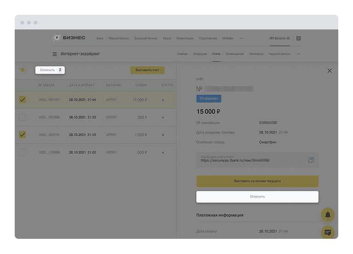Open the hamburger menu next to Интернет-эквайринг
Image resolution: width=353 pixels, height=254 pixels.
click(x=55, y=54)
